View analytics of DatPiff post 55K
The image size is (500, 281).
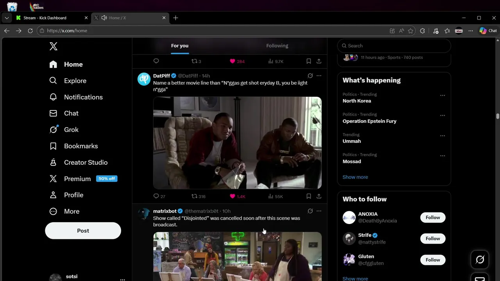(x=275, y=196)
